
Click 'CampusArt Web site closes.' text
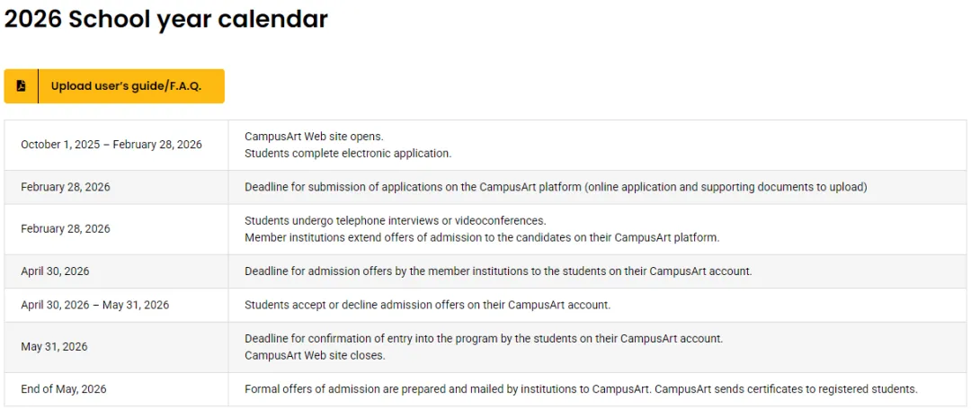315,356
